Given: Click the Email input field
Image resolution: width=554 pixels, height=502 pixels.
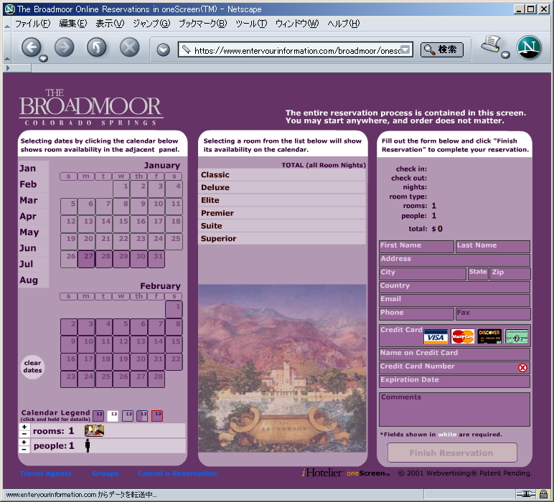Looking at the screenshot, I should coord(454,300).
